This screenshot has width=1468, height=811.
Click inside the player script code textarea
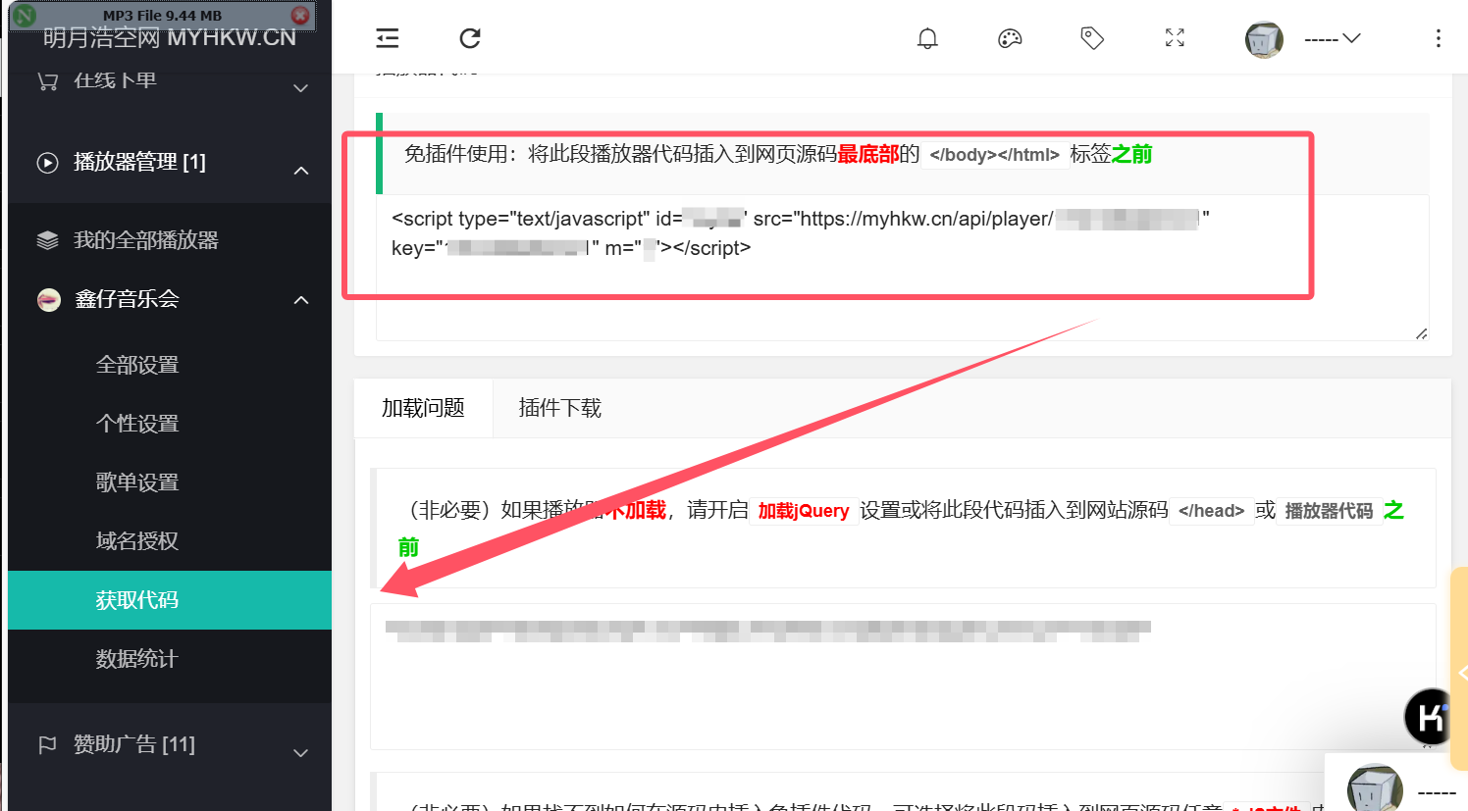[902, 268]
